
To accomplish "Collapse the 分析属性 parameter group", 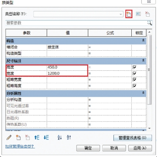I will point(143,93).
